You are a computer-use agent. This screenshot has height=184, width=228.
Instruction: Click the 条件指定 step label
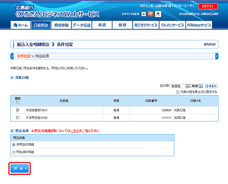tap(24, 56)
